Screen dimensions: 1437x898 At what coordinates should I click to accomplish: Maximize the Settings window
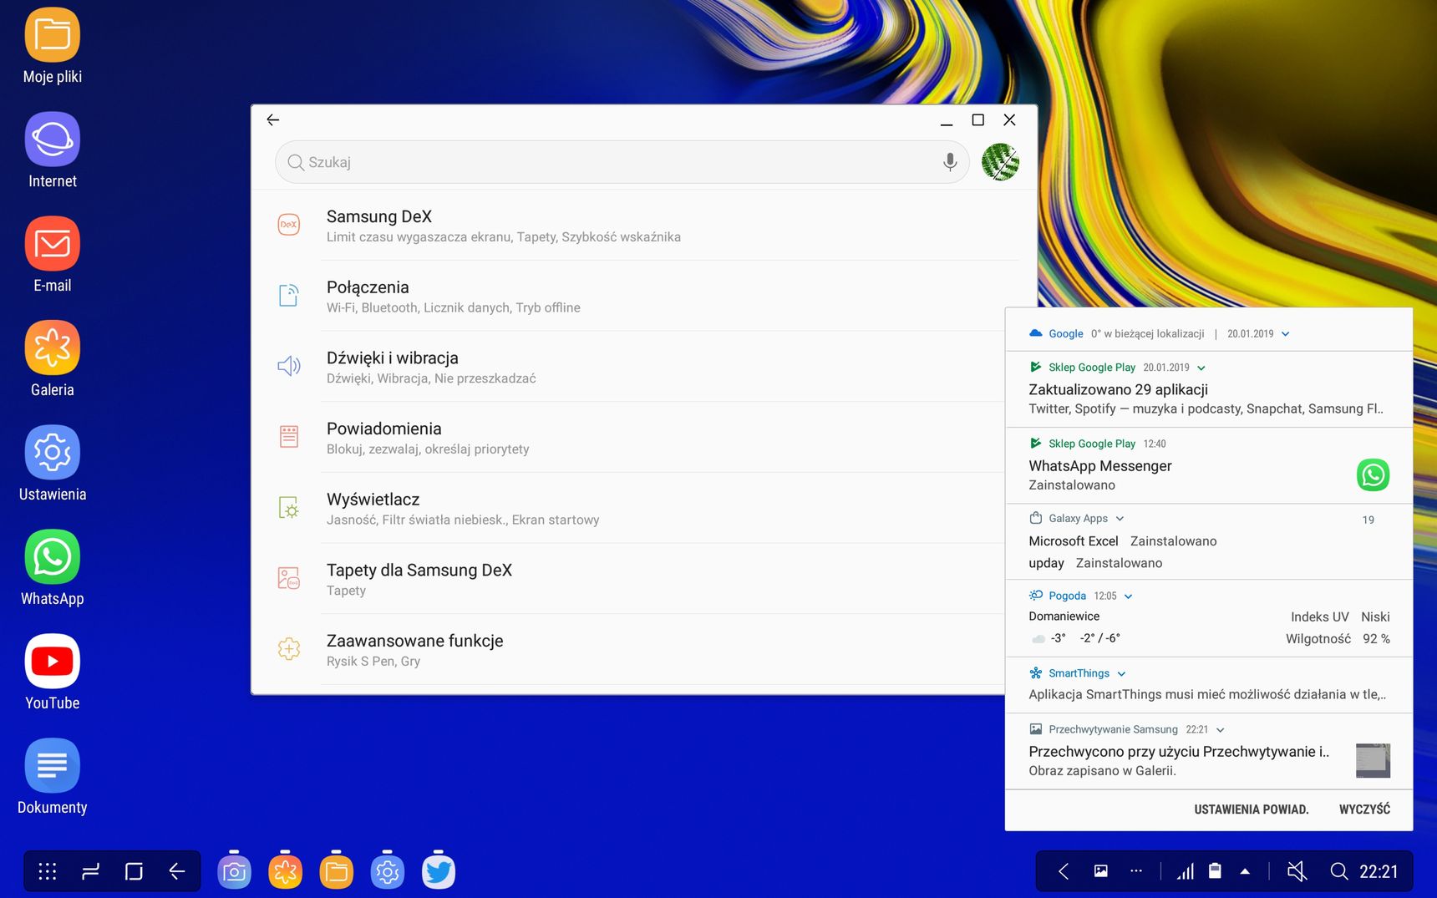click(x=977, y=120)
